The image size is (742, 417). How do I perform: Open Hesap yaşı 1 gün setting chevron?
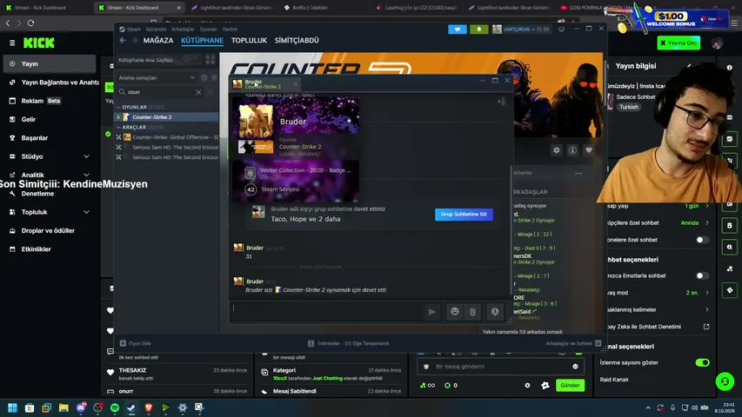(x=707, y=206)
